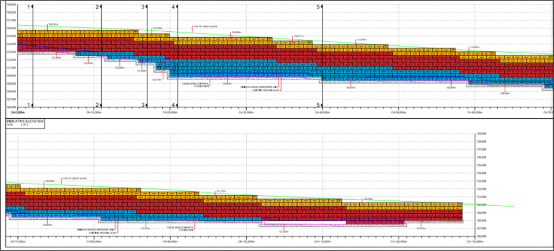This screenshot has height=251, width=554.
Task: Select the 126,000 elevation label on upper axis
Action: (11, 107)
